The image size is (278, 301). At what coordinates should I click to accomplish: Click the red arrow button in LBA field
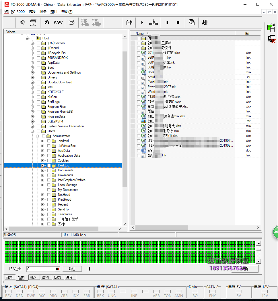pyautogui.click(x=58, y=269)
